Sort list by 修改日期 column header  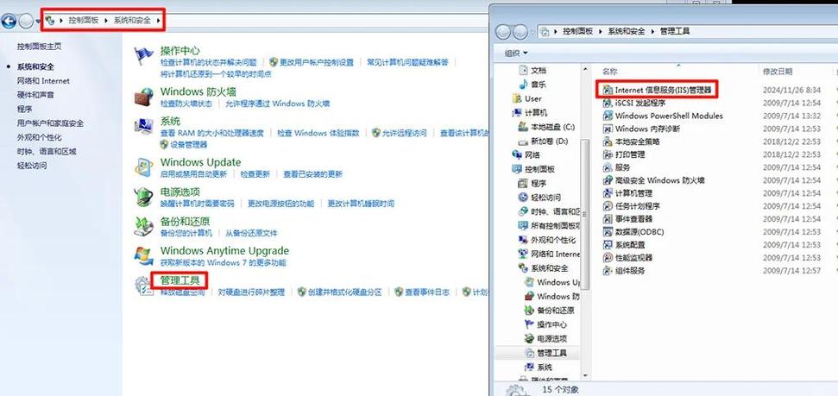[x=778, y=71]
